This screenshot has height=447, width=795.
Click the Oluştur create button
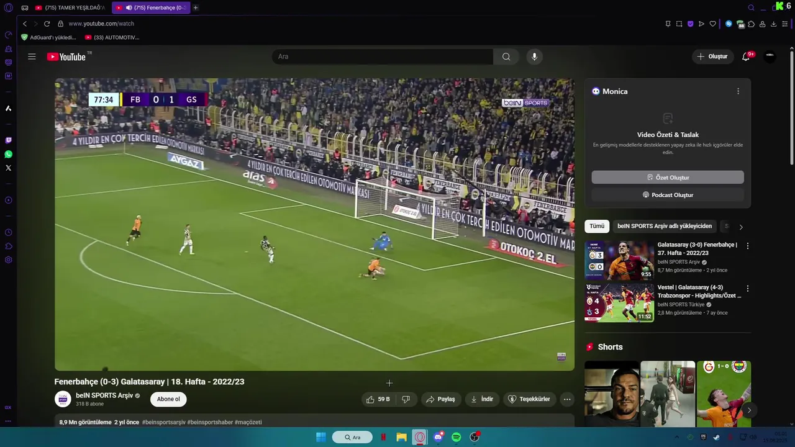coord(712,56)
